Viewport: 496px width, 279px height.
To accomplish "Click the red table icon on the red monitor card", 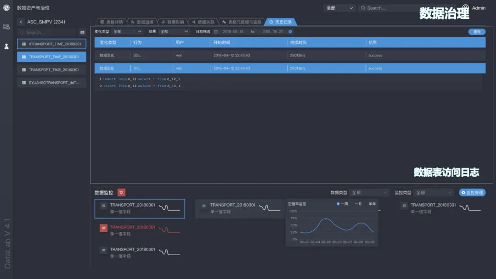I will [103, 228].
